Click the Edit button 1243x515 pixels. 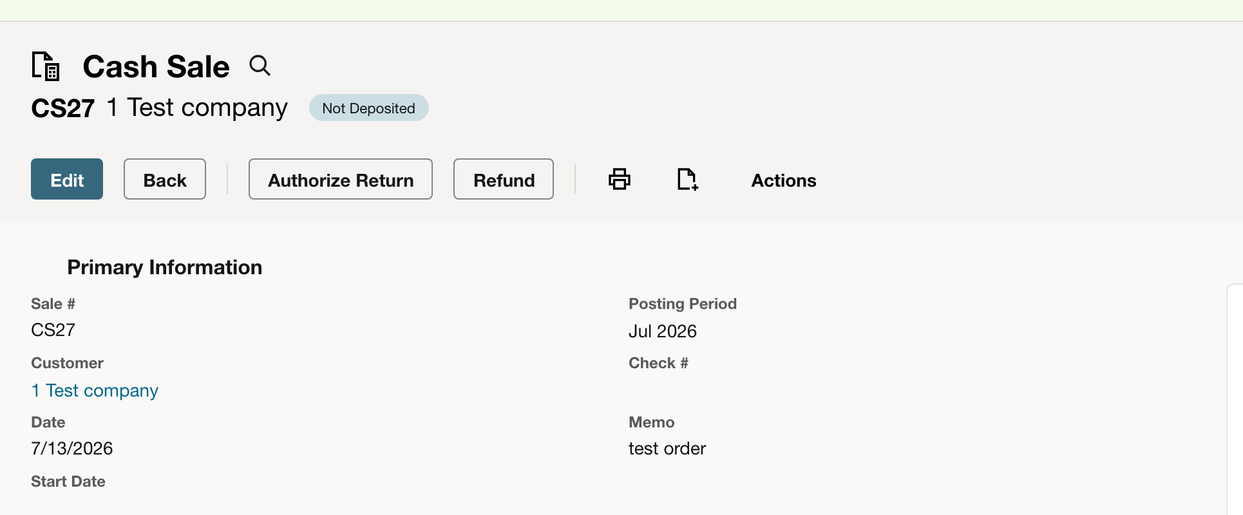67,179
